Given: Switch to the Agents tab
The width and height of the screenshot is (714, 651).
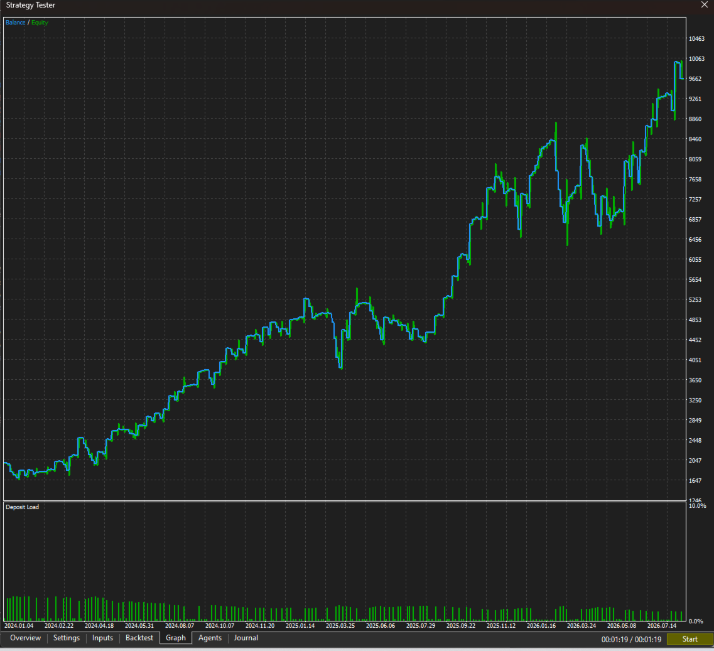Looking at the screenshot, I should click(x=210, y=638).
